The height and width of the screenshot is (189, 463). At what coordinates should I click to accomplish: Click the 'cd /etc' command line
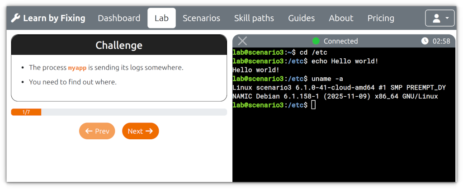tap(280, 53)
